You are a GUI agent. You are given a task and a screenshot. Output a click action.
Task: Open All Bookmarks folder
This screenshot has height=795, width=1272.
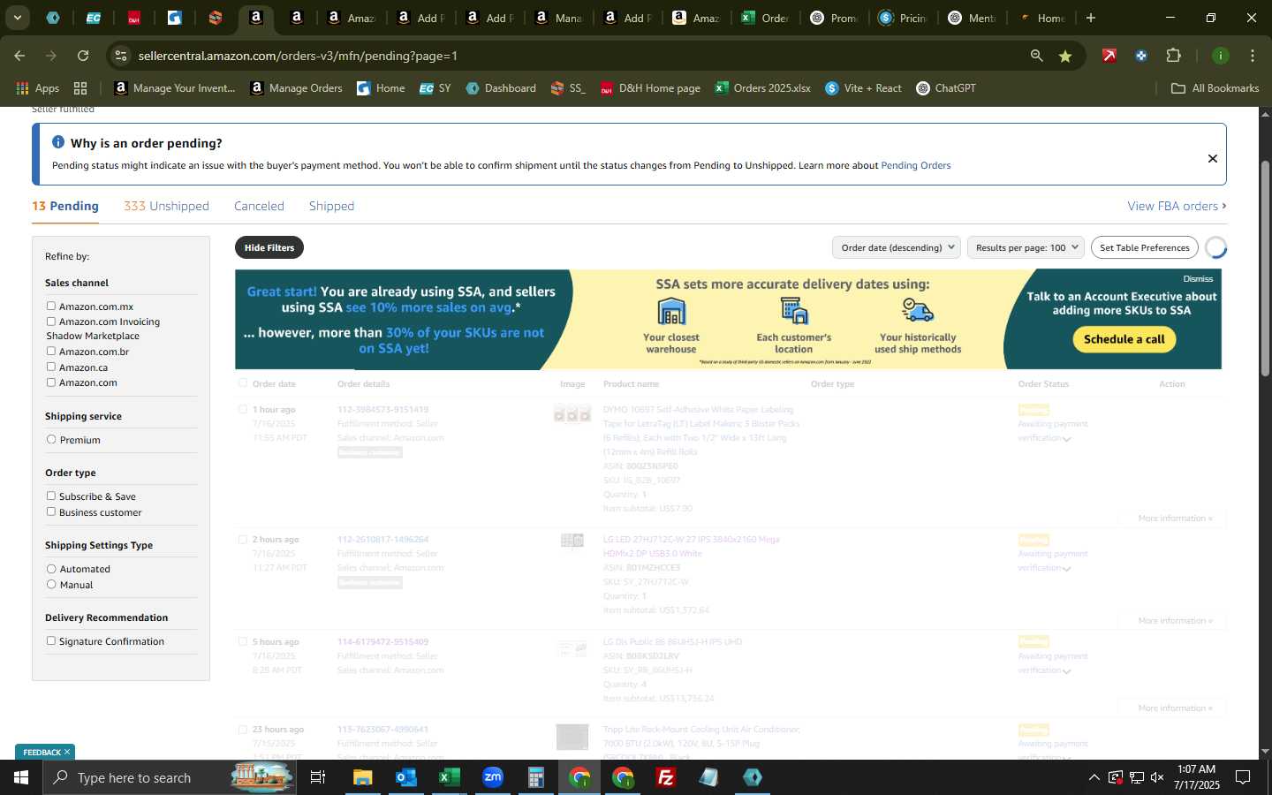[1215, 88]
